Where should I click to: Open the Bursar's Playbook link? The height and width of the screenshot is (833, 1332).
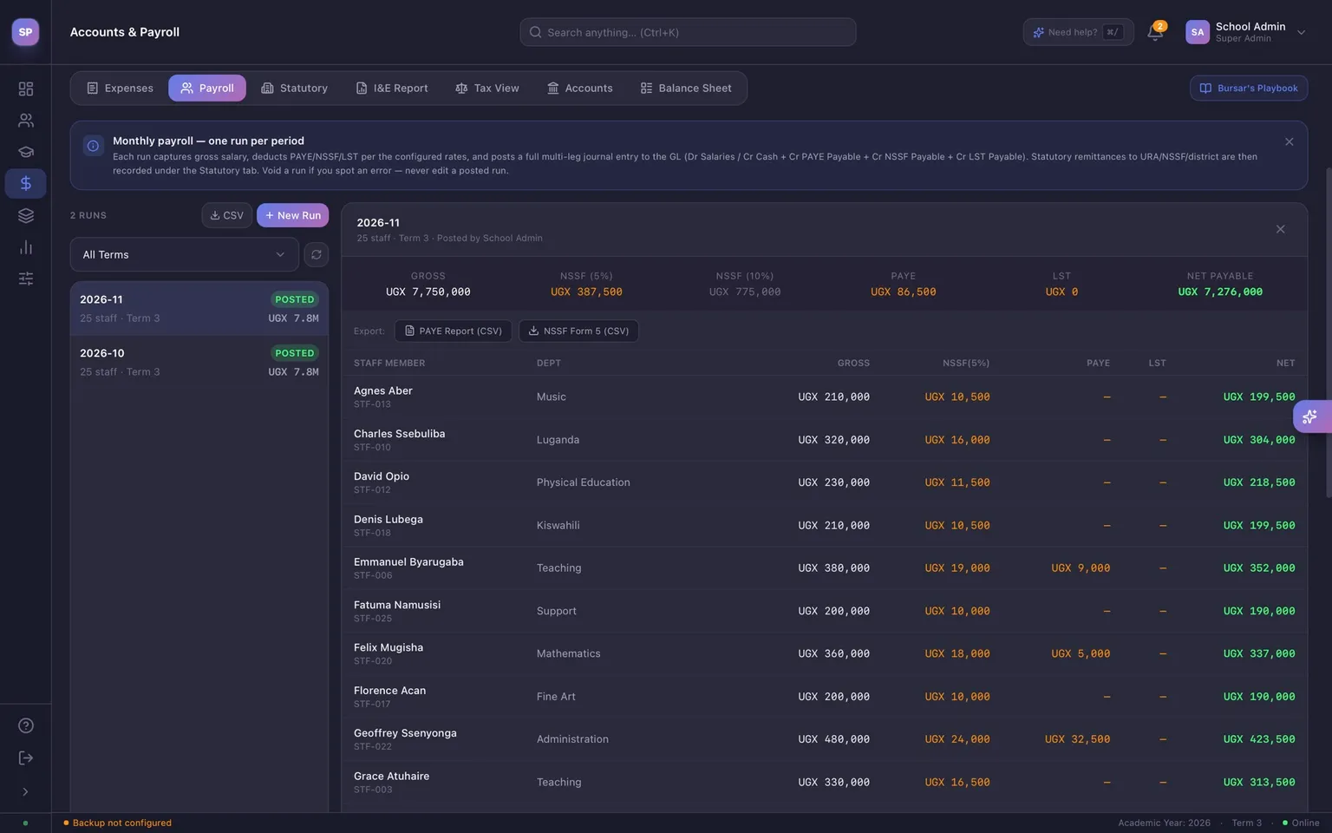coord(1249,88)
